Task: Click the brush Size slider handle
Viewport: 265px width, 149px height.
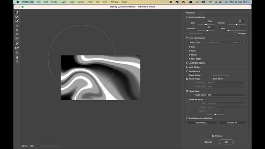Action: click(x=206, y=25)
